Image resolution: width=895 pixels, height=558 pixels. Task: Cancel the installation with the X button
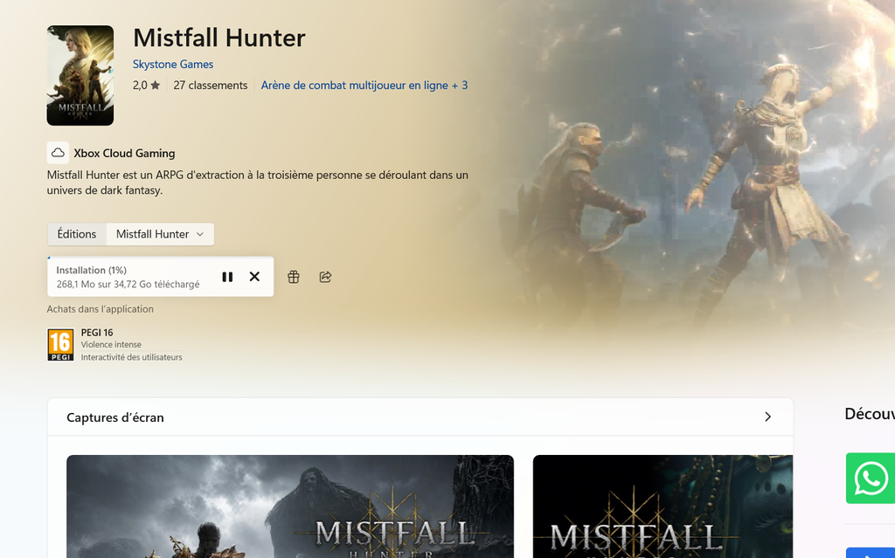[254, 277]
